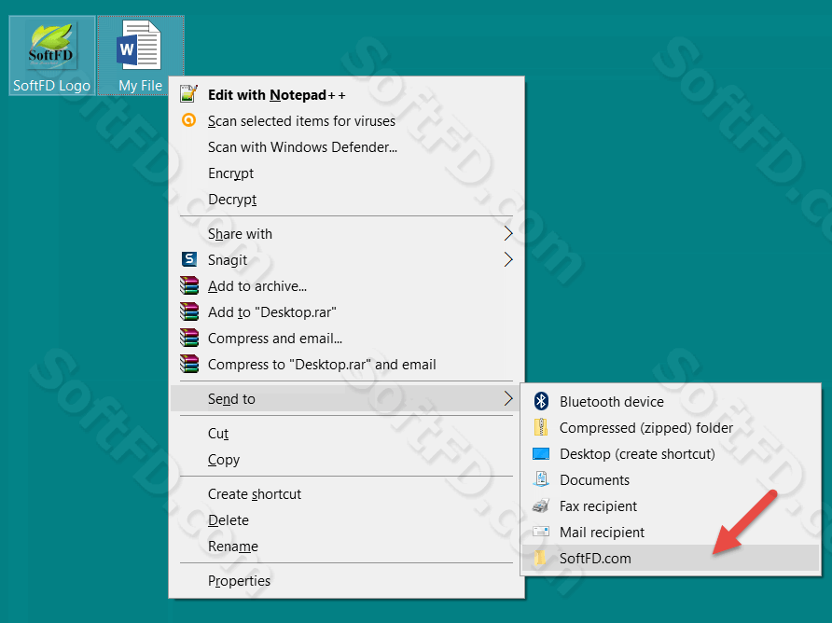Click the Notepad++ icon in context menu
The image size is (832, 623).
pyautogui.click(x=189, y=94)
